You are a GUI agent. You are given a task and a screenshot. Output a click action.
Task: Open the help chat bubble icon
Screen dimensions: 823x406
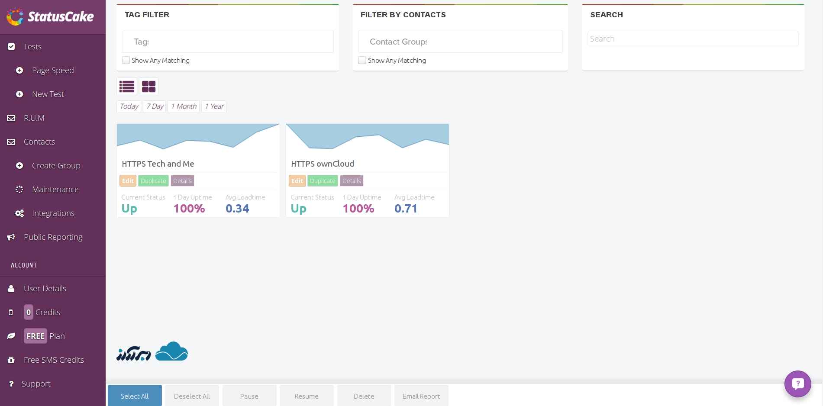tap(797, 383)
